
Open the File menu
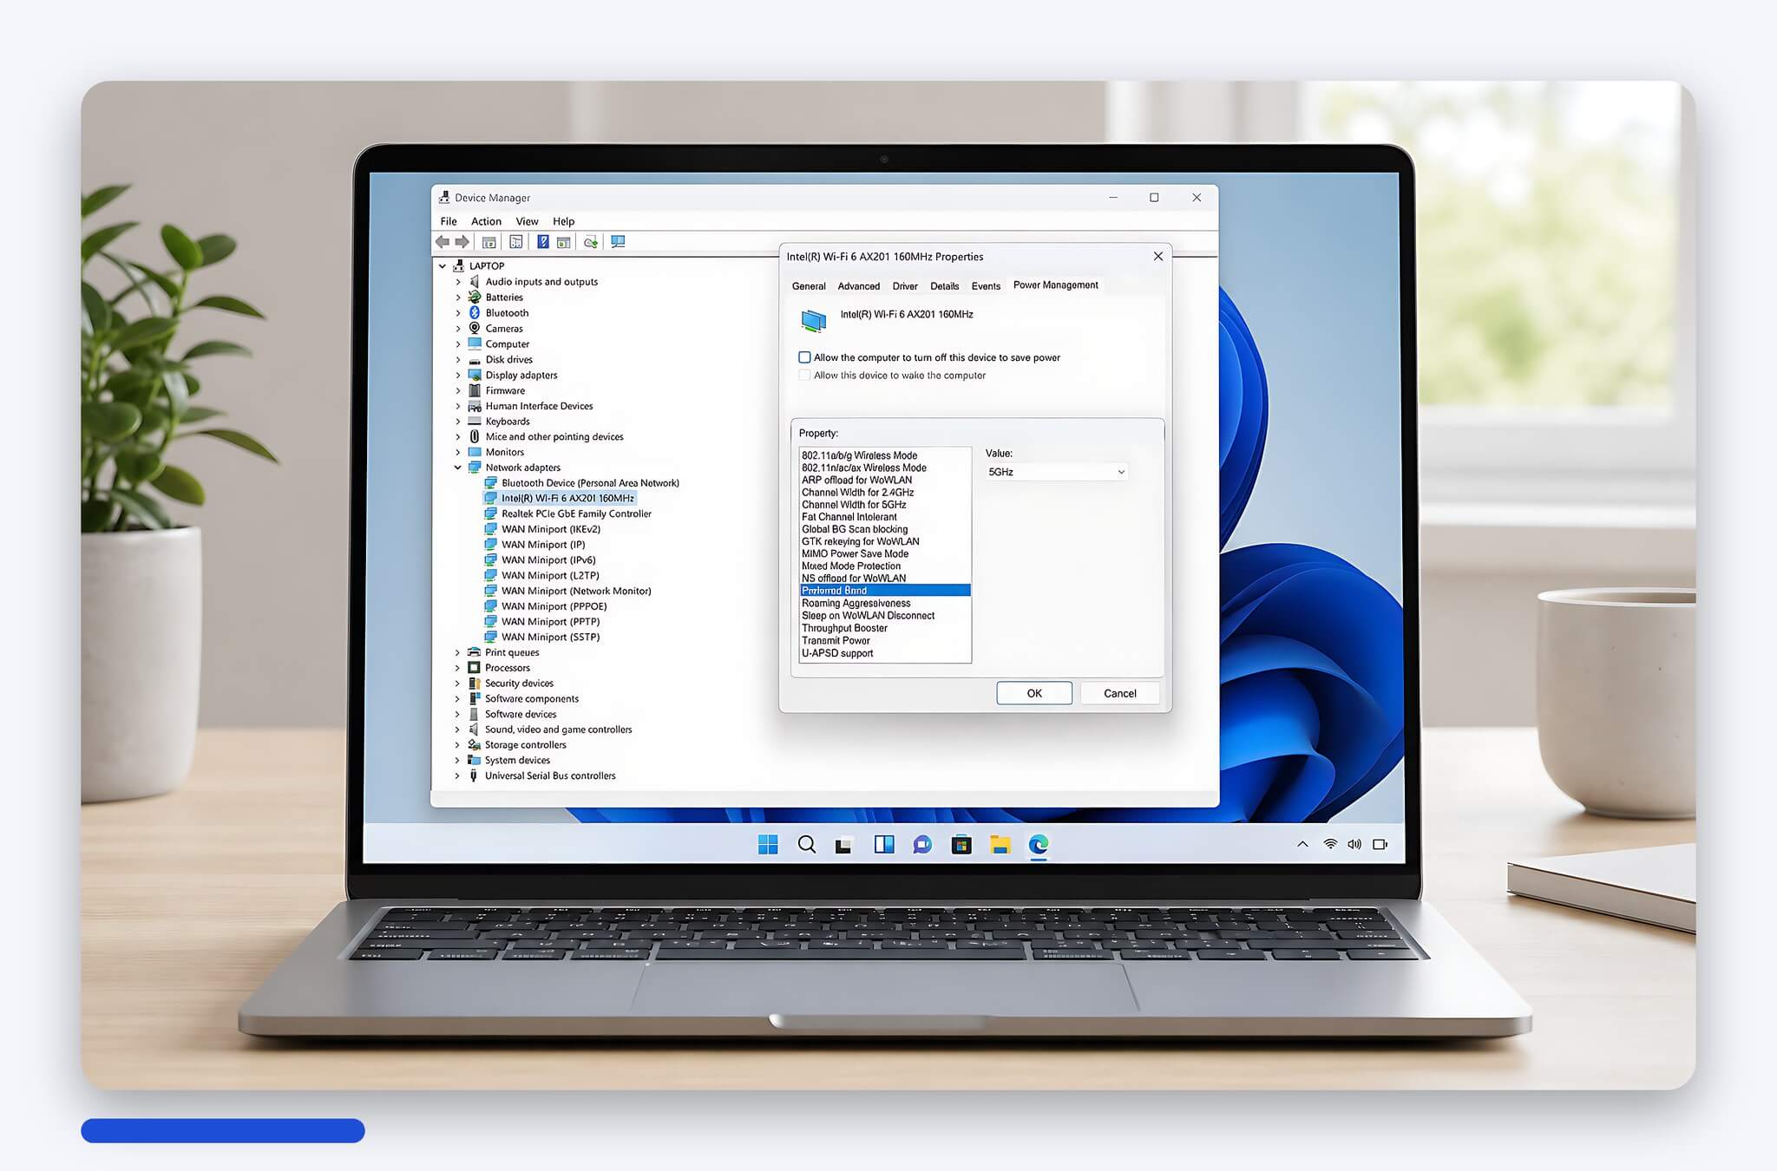click(449, 221)
